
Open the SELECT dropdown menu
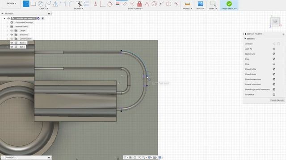[213, 8]
